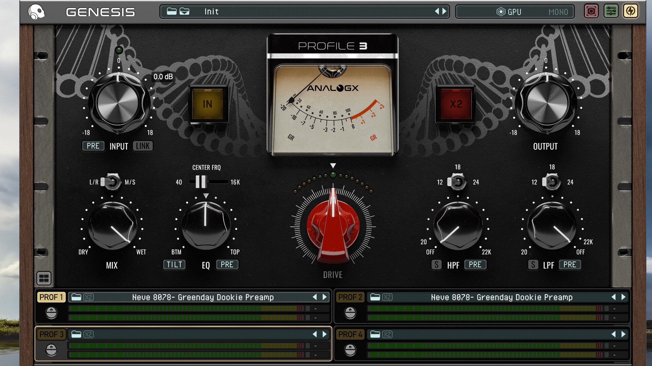Viewport: 652px width, 366px height.
Task: Enable the red X2 oversampling button
Action: (x=456, y=104)
